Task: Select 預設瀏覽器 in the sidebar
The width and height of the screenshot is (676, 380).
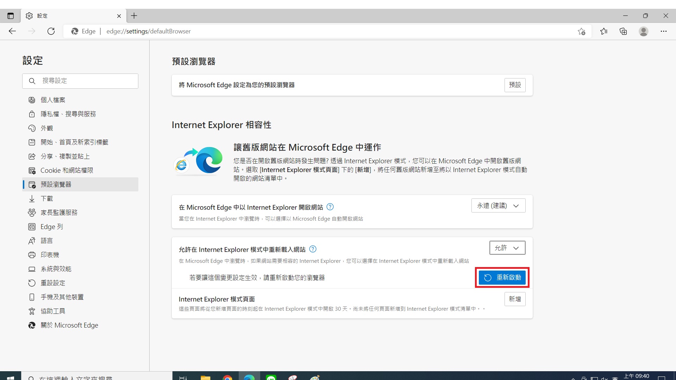Action: tap(80, 184)
